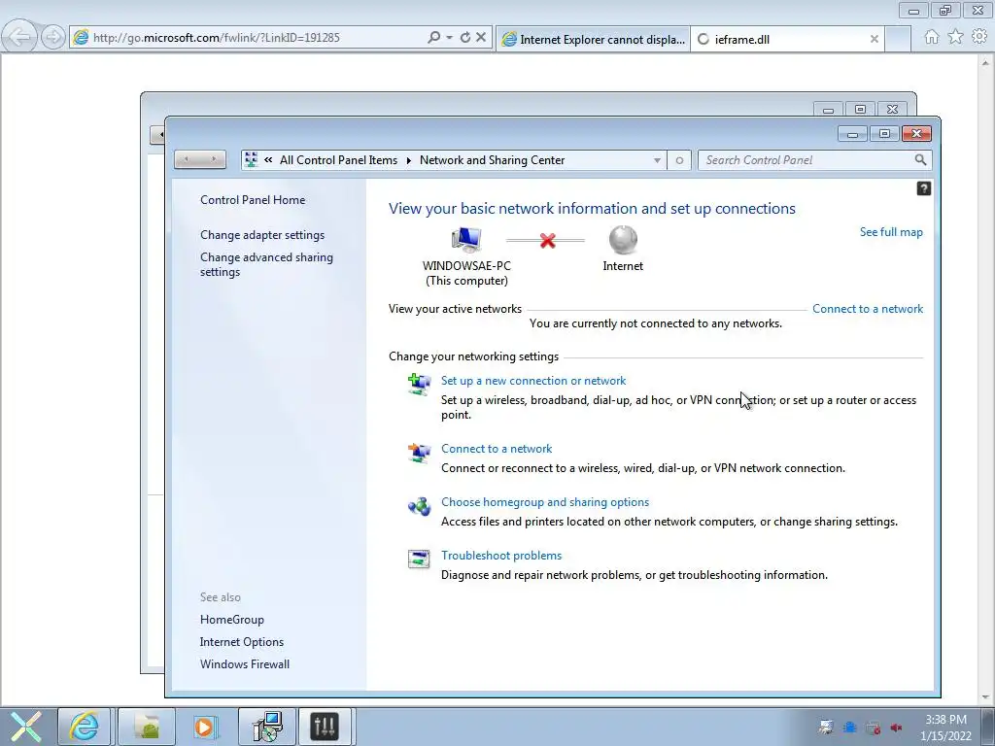The width and height of the screenshot is (995, 746).
Task: Click the Troubleshoot problems icon
Action: 419,559
